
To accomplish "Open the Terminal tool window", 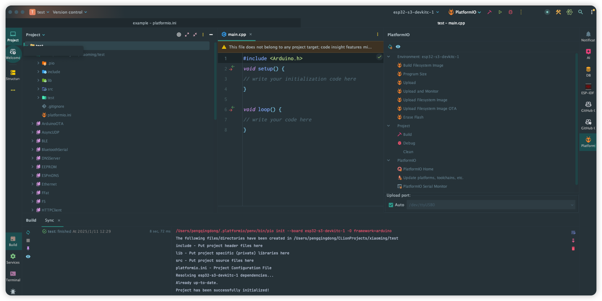I will point(13,276).
